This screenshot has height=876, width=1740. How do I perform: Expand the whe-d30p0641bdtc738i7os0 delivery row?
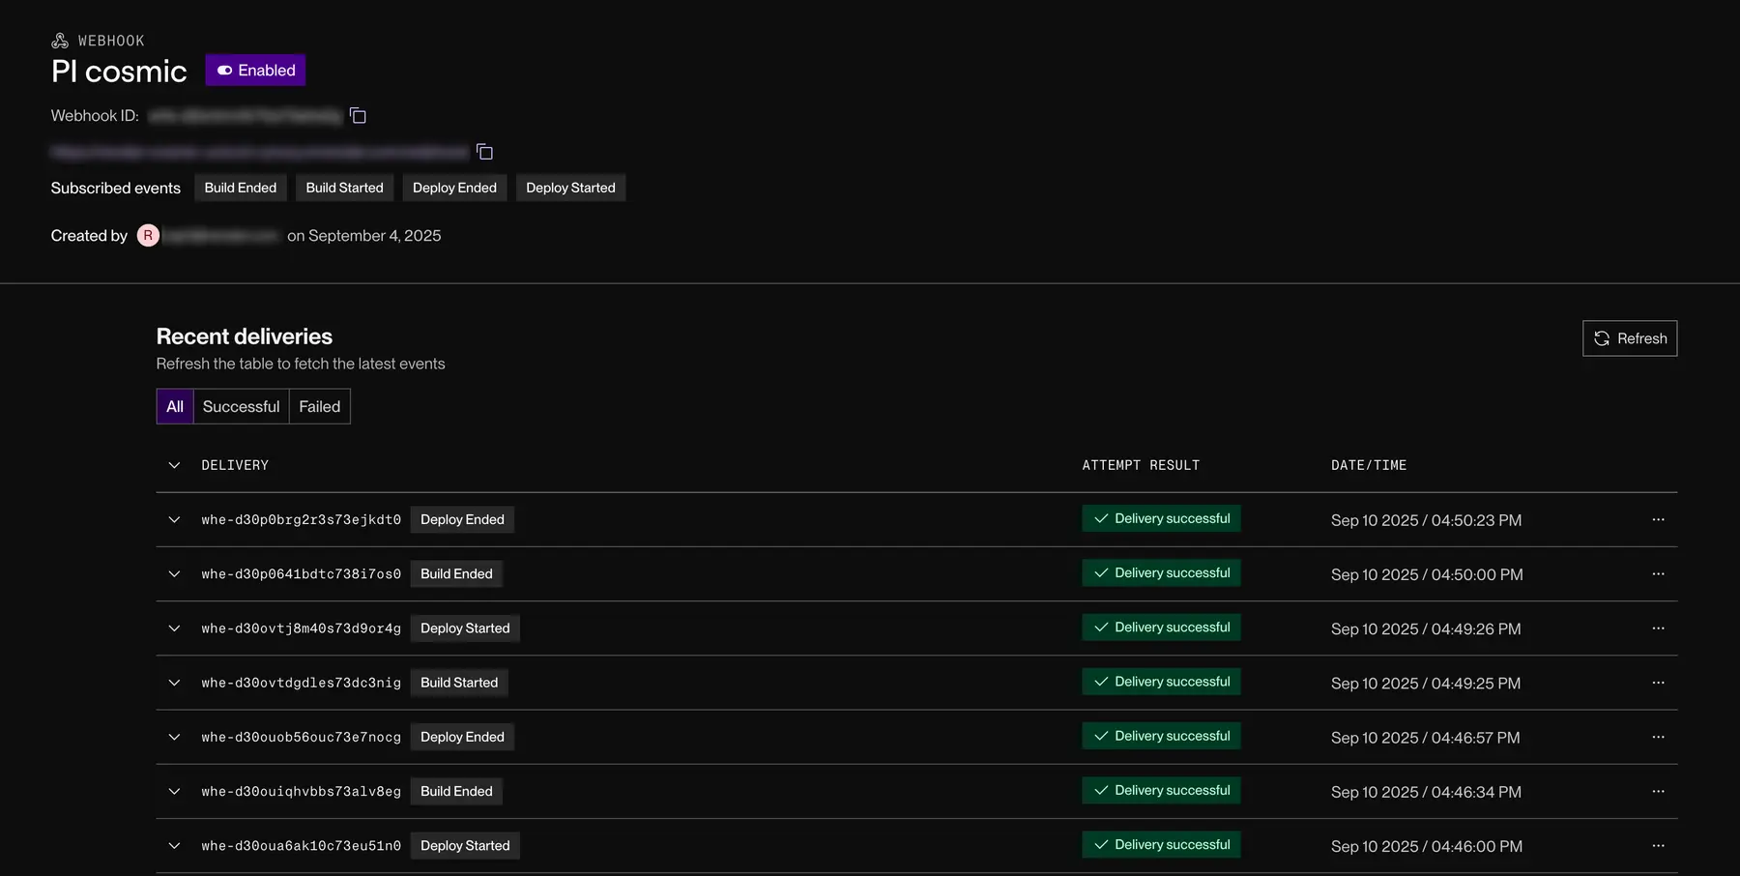174,573
